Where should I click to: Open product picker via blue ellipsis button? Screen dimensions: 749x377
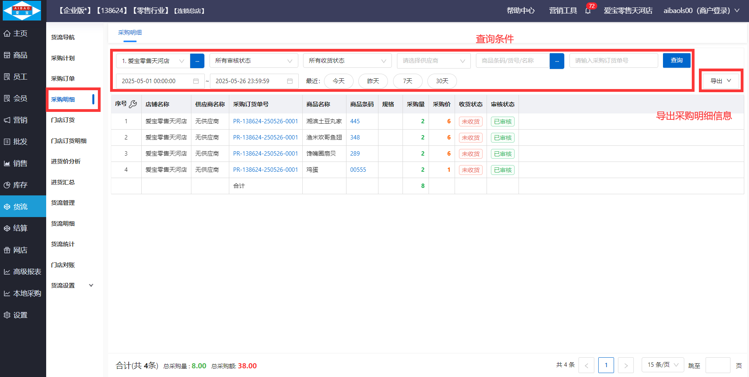557,61
